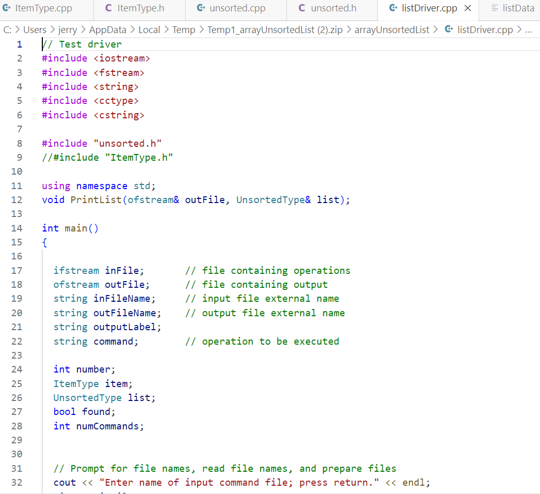Click the 'string command;' declaration
Viewport: 540px width, 494px height.
click(x=96, y=342)
